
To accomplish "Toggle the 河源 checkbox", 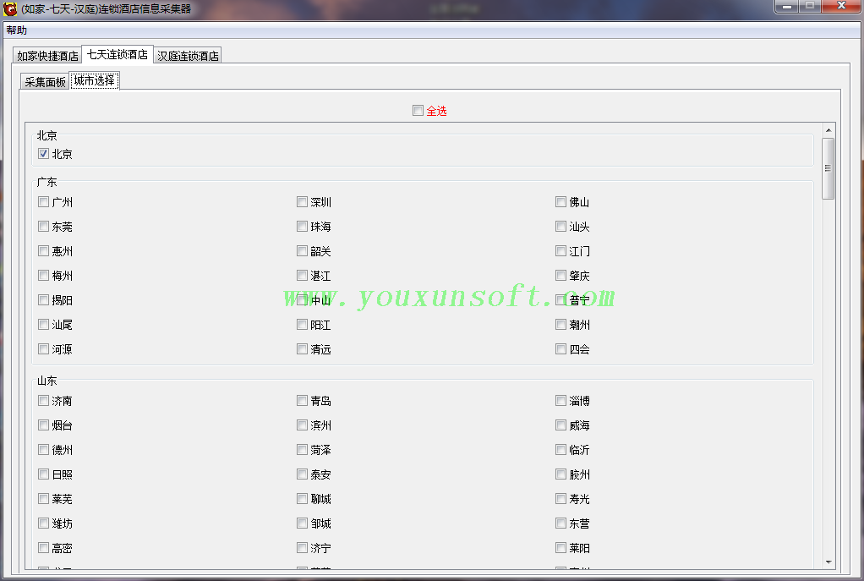I will click(x=43, y=349).
